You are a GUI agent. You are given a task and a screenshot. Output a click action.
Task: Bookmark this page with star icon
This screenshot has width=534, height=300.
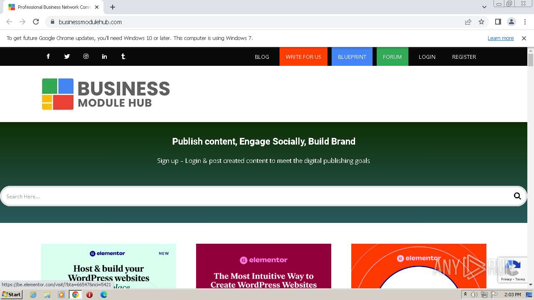pos(481,22)
